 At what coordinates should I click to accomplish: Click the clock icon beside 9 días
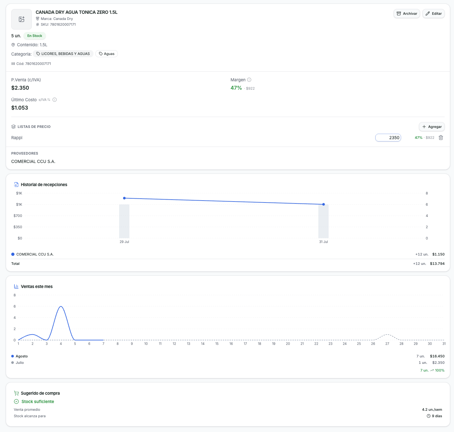tap(429, 416)
